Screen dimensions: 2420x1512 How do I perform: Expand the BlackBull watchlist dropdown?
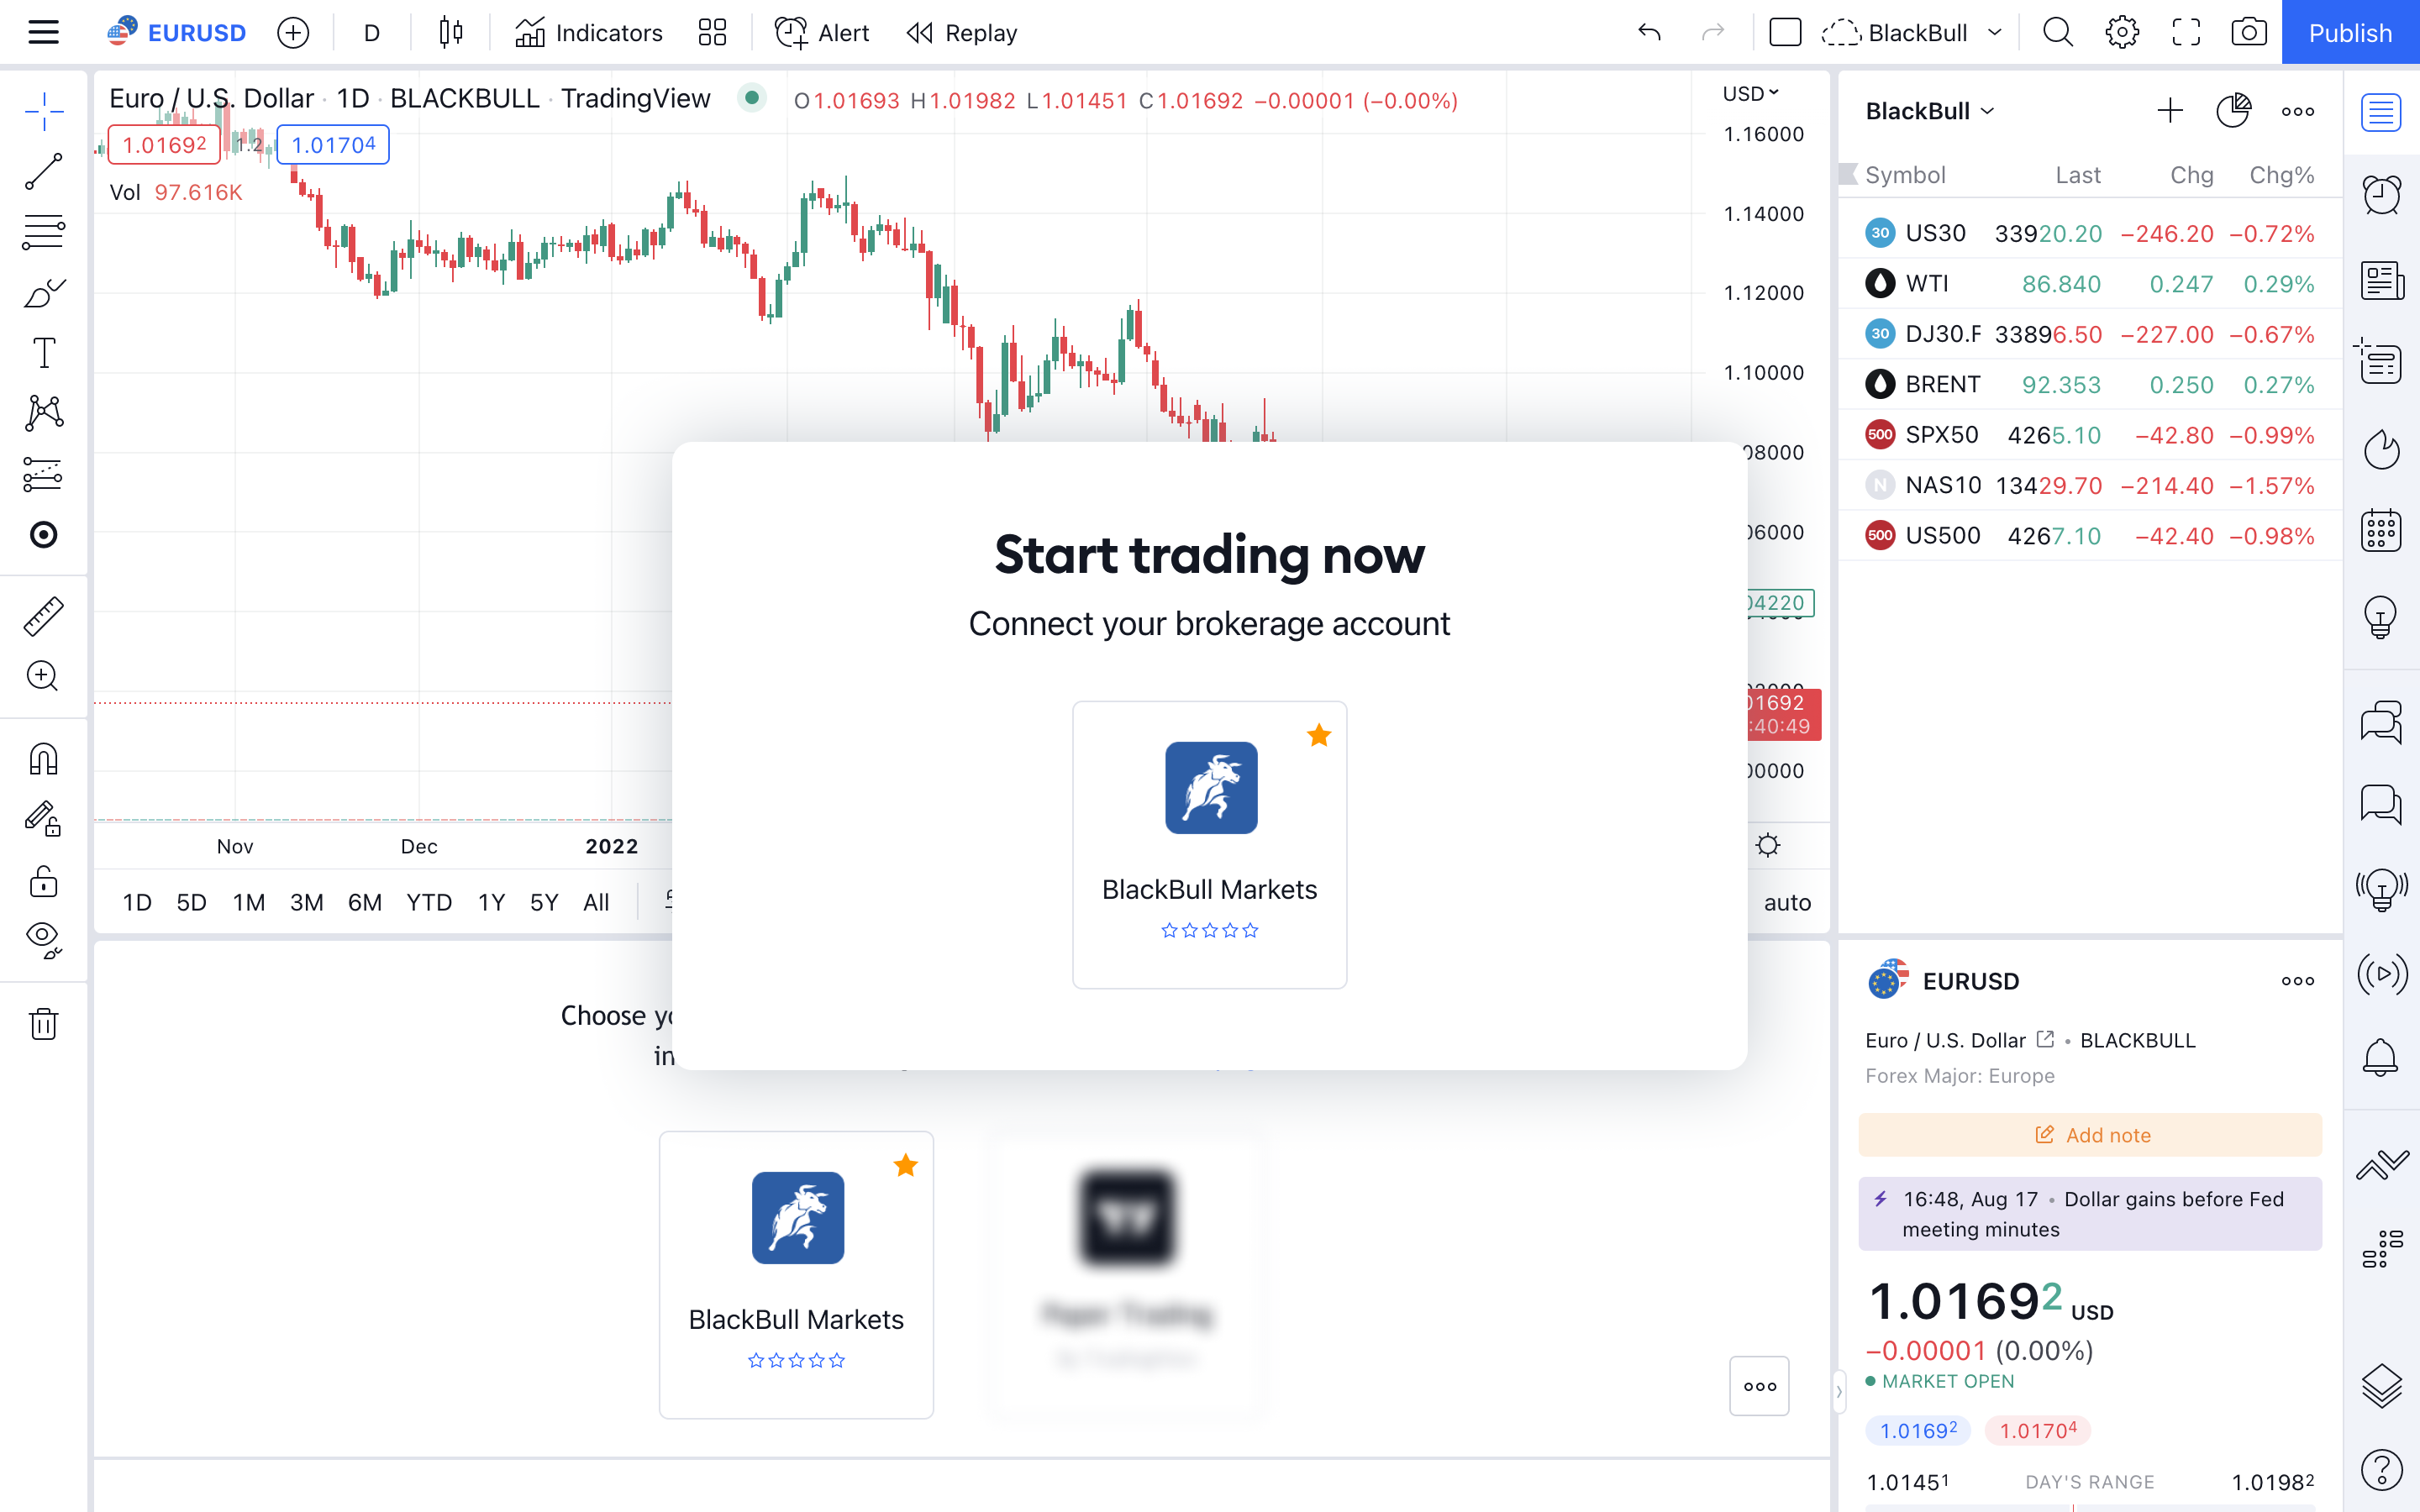click(x=1930, y=111)
